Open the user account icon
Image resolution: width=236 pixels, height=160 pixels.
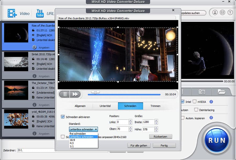click(215, 13)
